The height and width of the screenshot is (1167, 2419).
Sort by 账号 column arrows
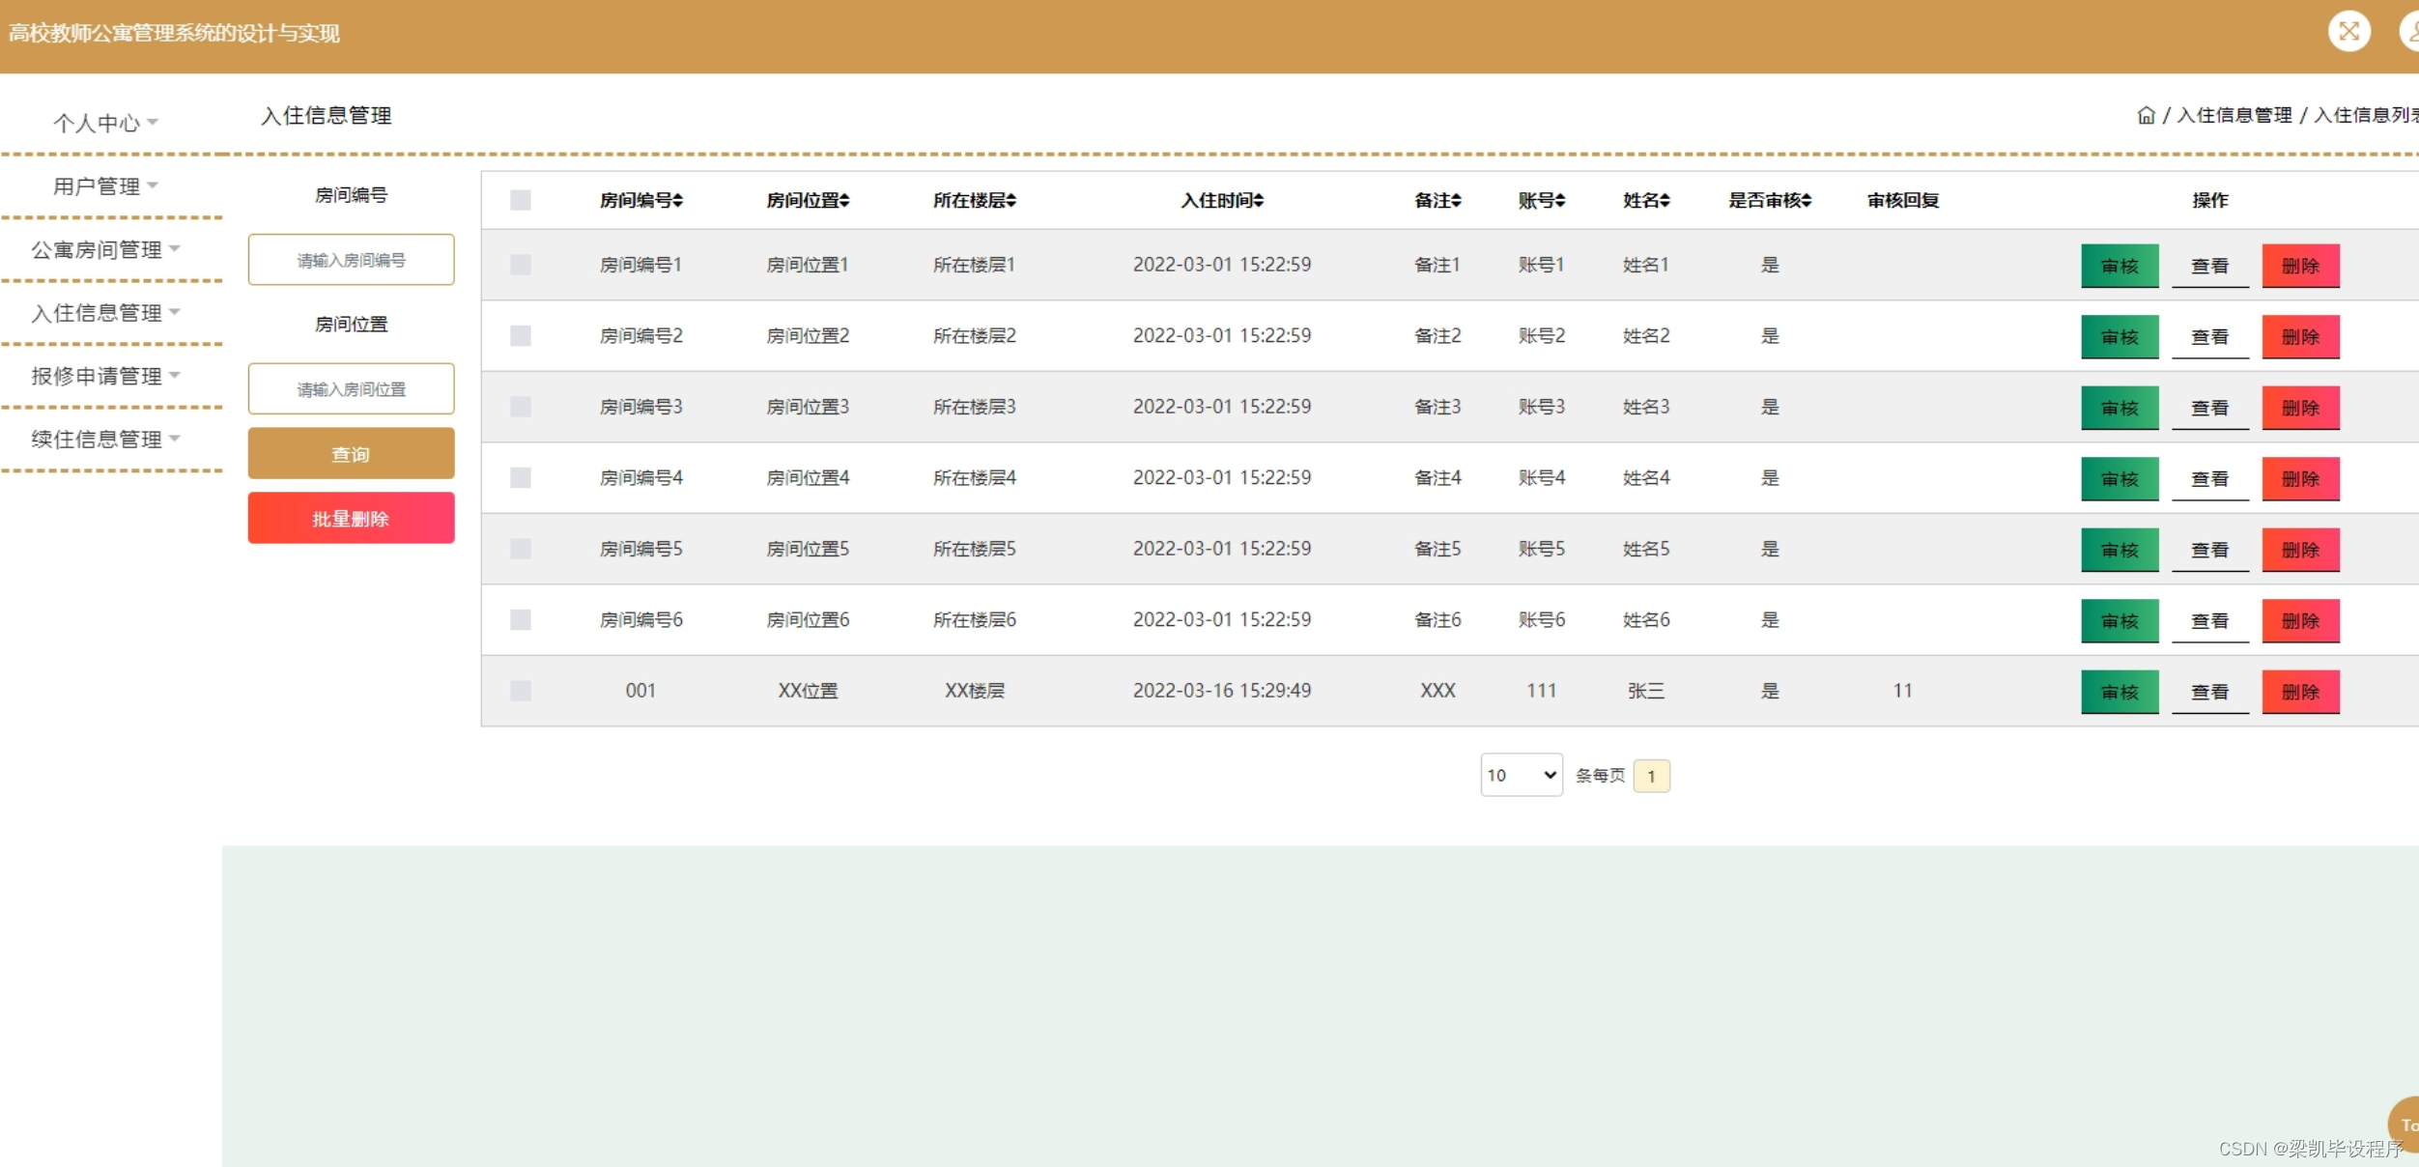click(1560, 201)
